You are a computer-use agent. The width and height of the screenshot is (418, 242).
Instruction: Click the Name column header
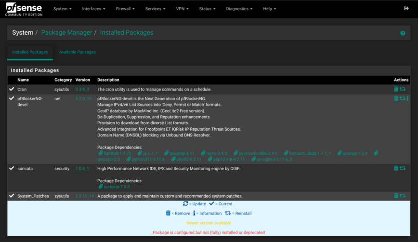coord(23,80)
